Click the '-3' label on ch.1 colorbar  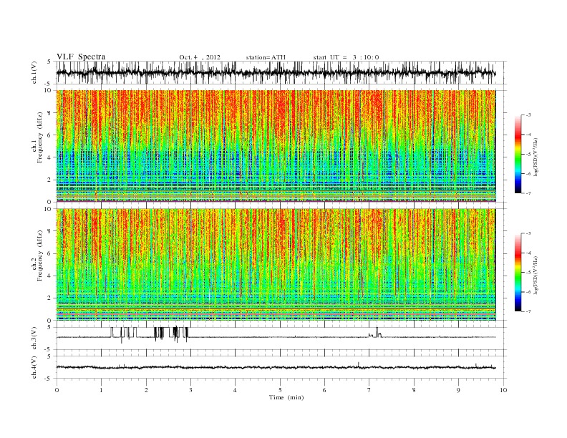pos(528,115)
